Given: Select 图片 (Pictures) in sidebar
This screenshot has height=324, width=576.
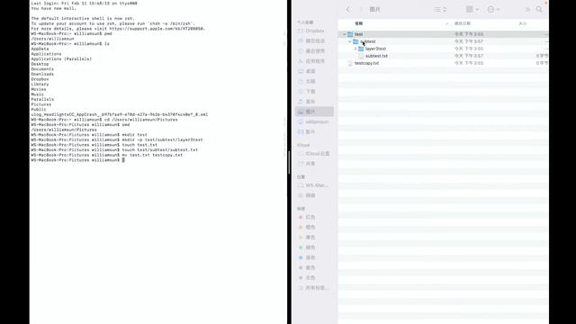Looking at the screenshot, I should click(x=314, y=112).
